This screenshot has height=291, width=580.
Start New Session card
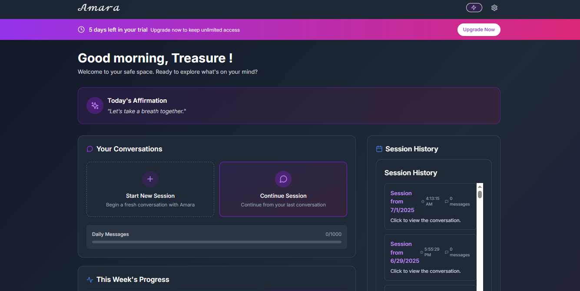(x=150, y=190)
